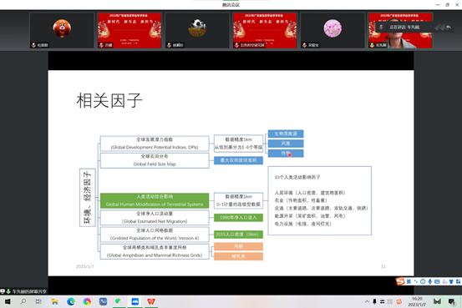Toggle Sogou voice input microphone

point(430,281)
